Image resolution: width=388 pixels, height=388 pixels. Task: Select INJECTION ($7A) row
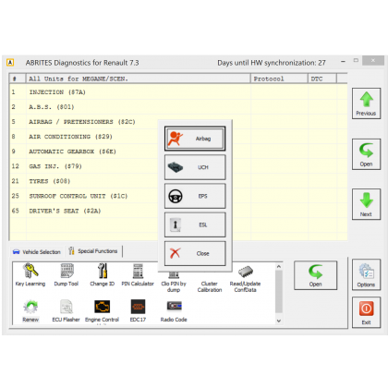178,92
